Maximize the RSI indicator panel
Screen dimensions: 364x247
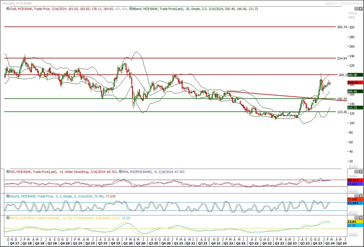point(356,172)
